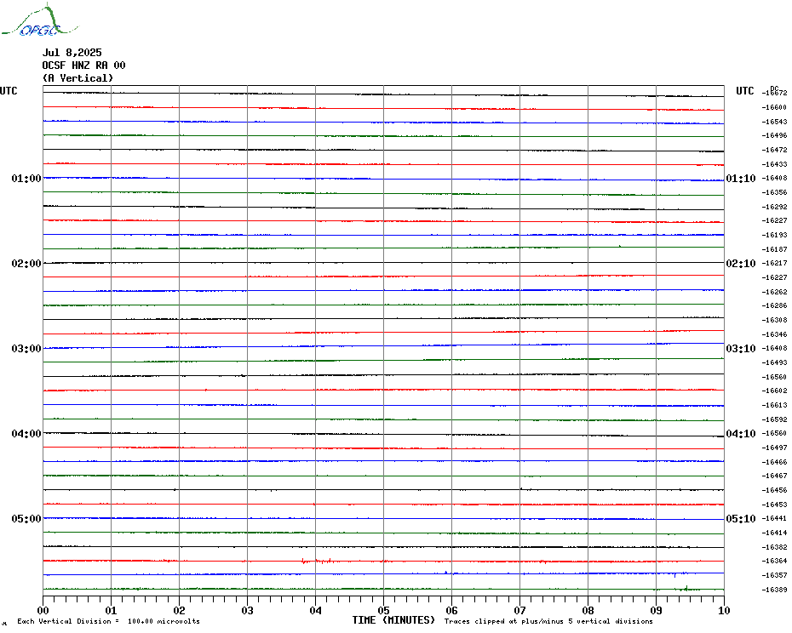Click the OFGC logo
The height and width of the screenshot is (633, 792).
40,20
